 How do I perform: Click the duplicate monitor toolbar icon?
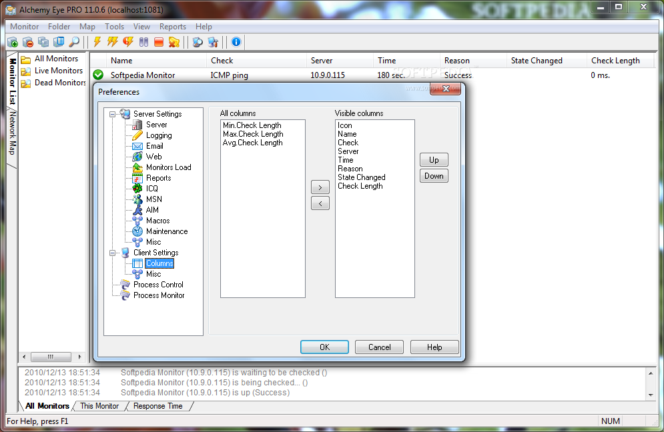(x=43, y=42)
